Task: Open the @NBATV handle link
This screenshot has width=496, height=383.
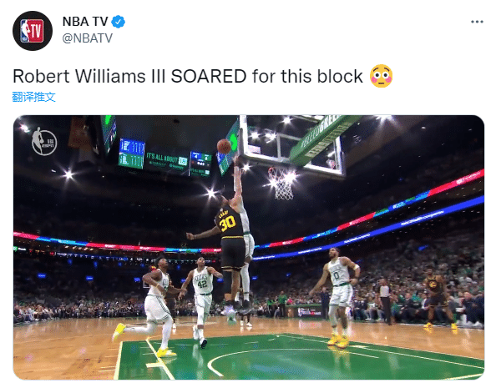Action: pos(88,38)
